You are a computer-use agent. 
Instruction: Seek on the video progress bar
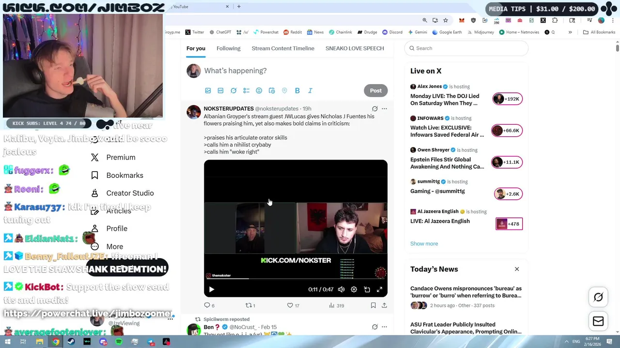tap(295, 279)
